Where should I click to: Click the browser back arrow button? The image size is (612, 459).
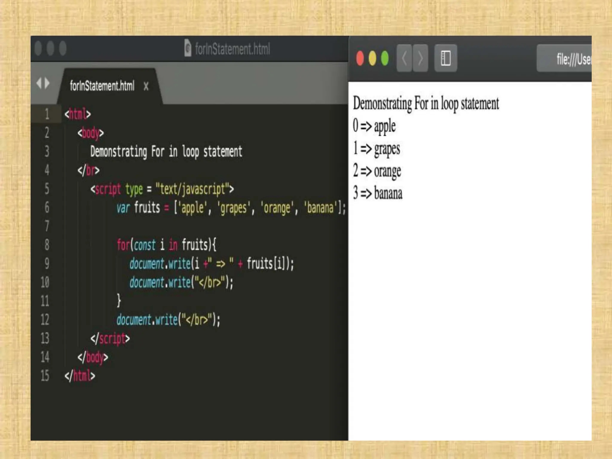(404, 58)
